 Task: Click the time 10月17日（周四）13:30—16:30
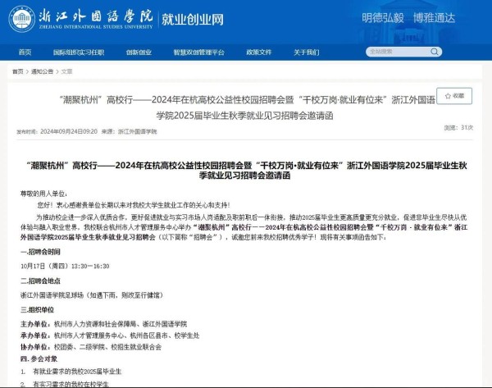click(x=65, y=266)
